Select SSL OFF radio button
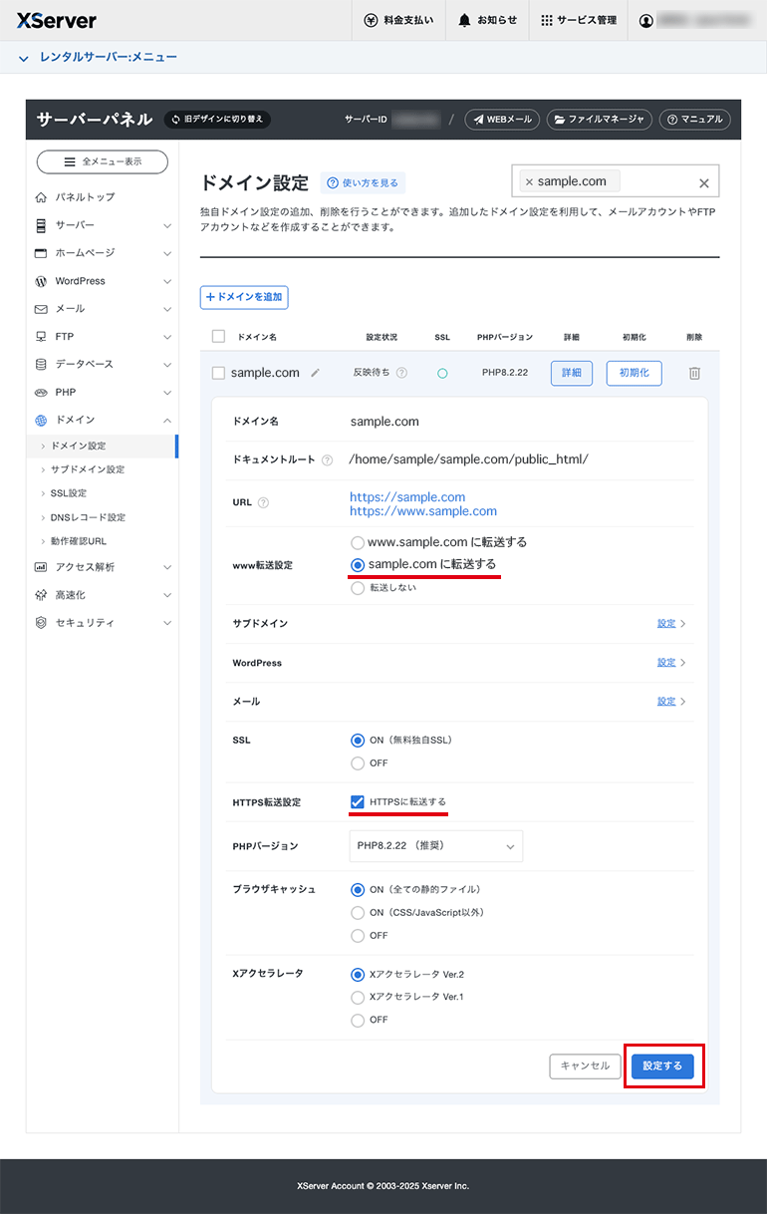This screenshot has width=767, height=1214. (358, 763)
